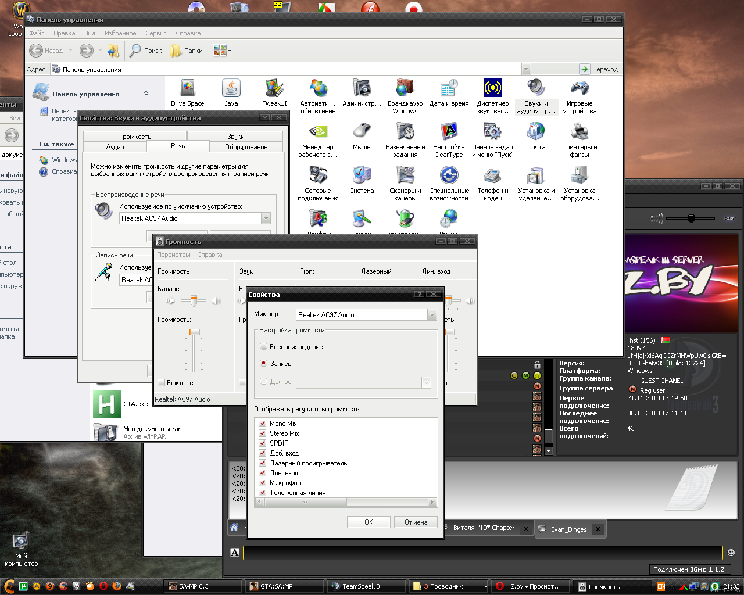Switch to the Оборудование tab
The height and width of the screenshot is (595, 744).
click(246, 147)
